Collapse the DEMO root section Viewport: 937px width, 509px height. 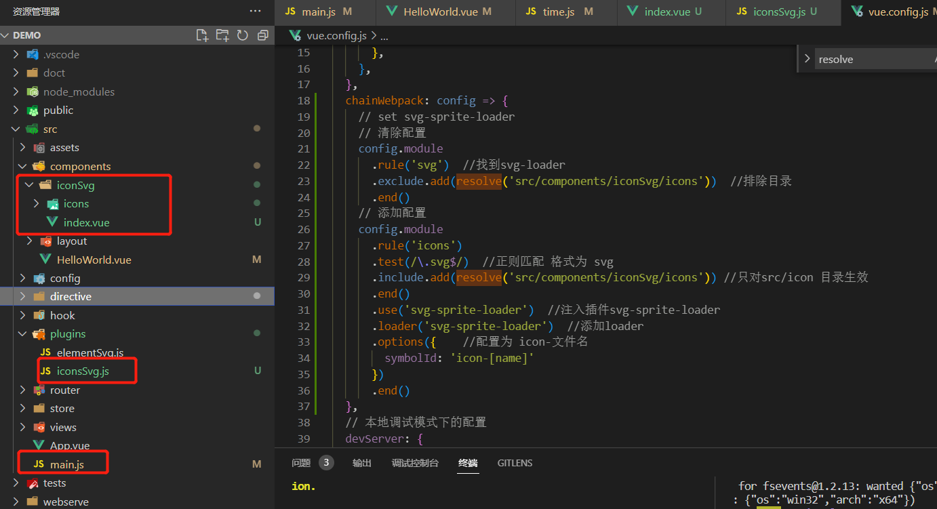(x=6, y=35)
